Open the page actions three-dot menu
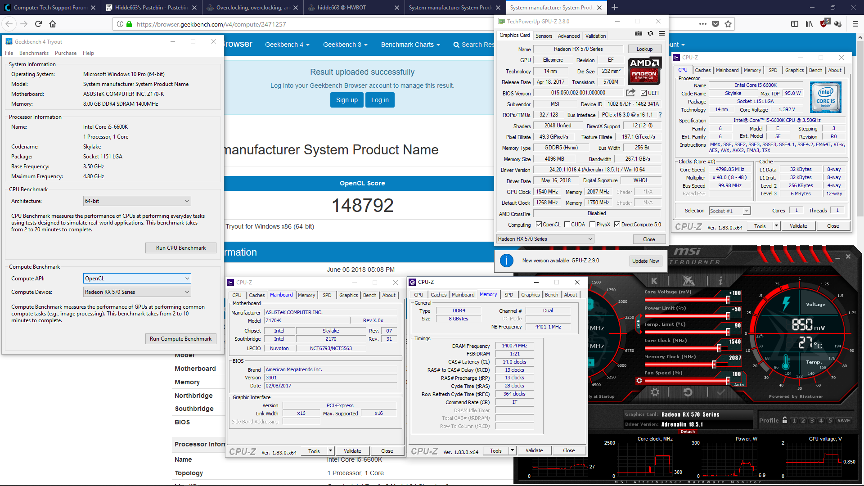The image size is (864, 486). click(x=702, y=24)
